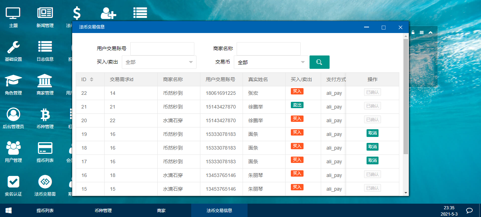Click 取消 button for row ID 19
481x217 pixels.
pyautogui.click(x=373, y=133)
